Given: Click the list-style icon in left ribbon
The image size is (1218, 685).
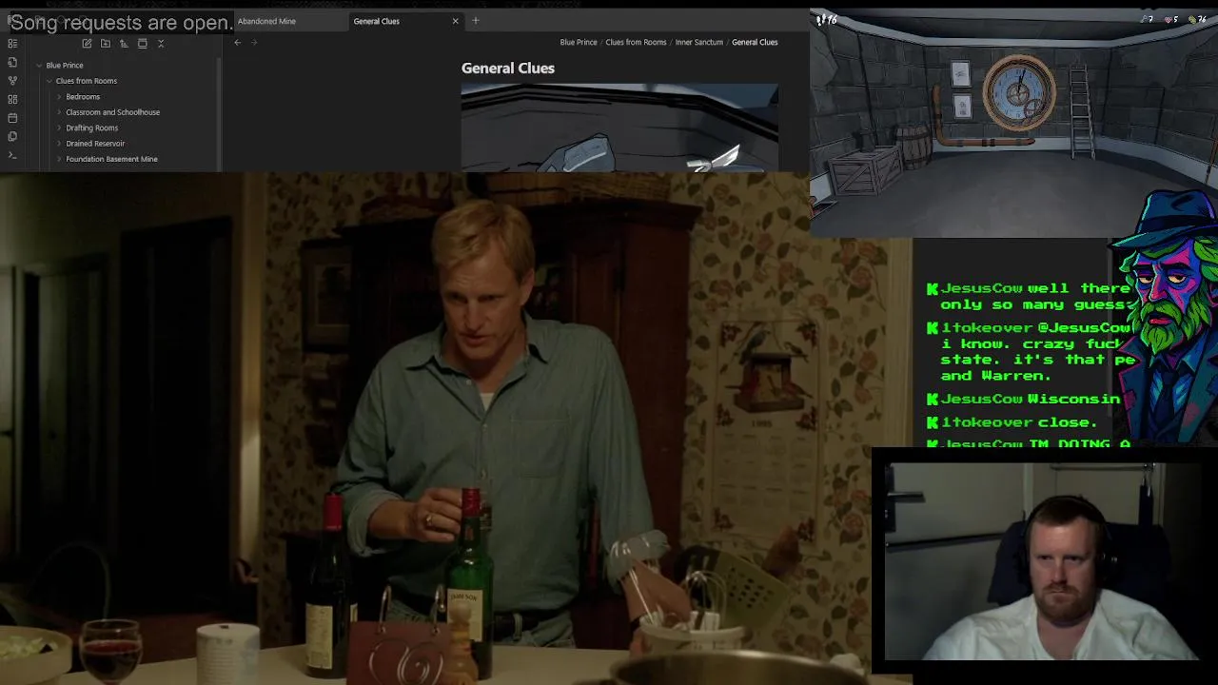Looking at the screenshot, I should point(12,43).
